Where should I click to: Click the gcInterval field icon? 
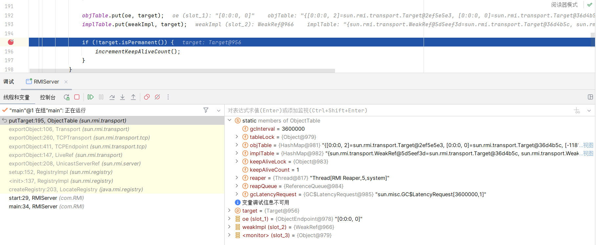pos(245,129)
